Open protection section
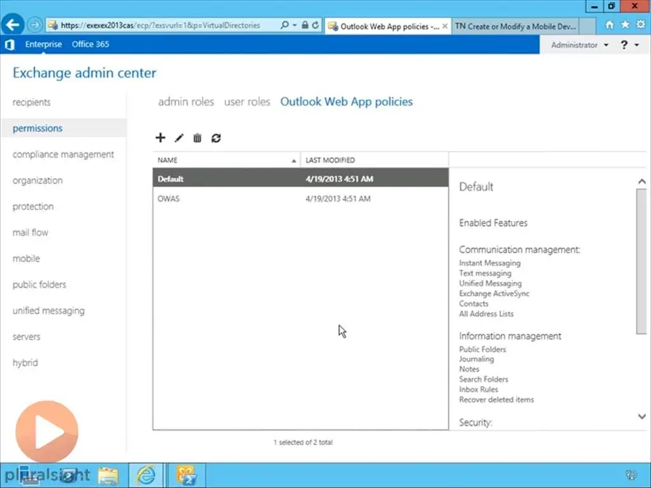The image size is (651, 488). click(33, 207)
